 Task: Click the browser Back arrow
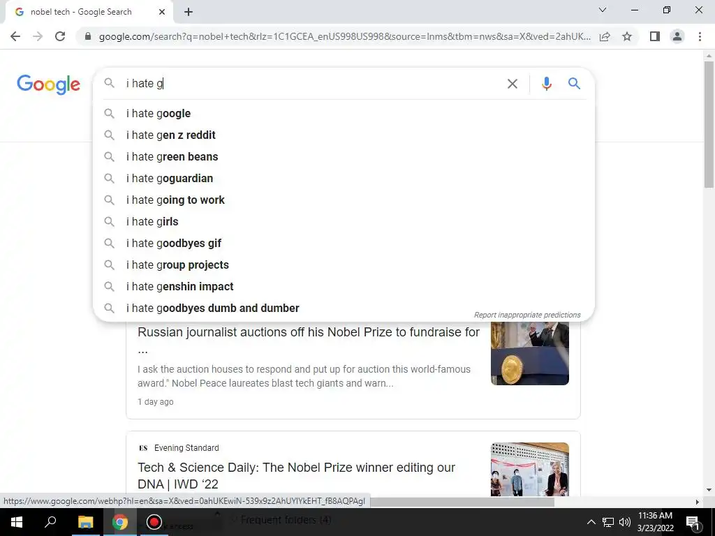[15, 36]
